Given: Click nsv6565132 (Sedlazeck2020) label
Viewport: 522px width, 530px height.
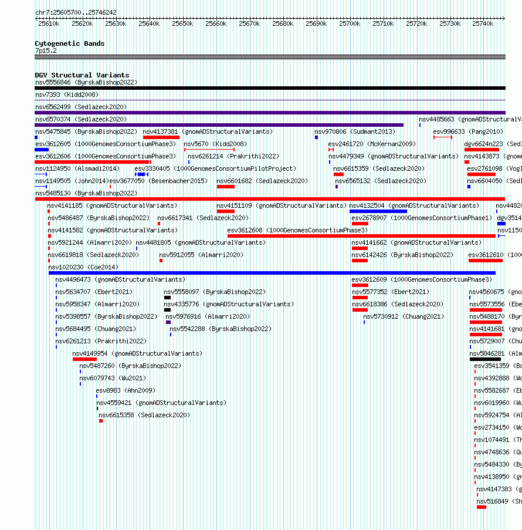Looking at the screenshot, I should [x=381, y=181].
